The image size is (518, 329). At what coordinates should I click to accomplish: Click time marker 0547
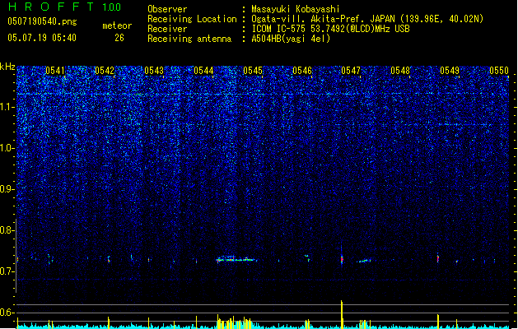coord(351,71)
